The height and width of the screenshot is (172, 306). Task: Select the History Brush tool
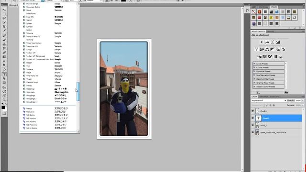[4, 48]
